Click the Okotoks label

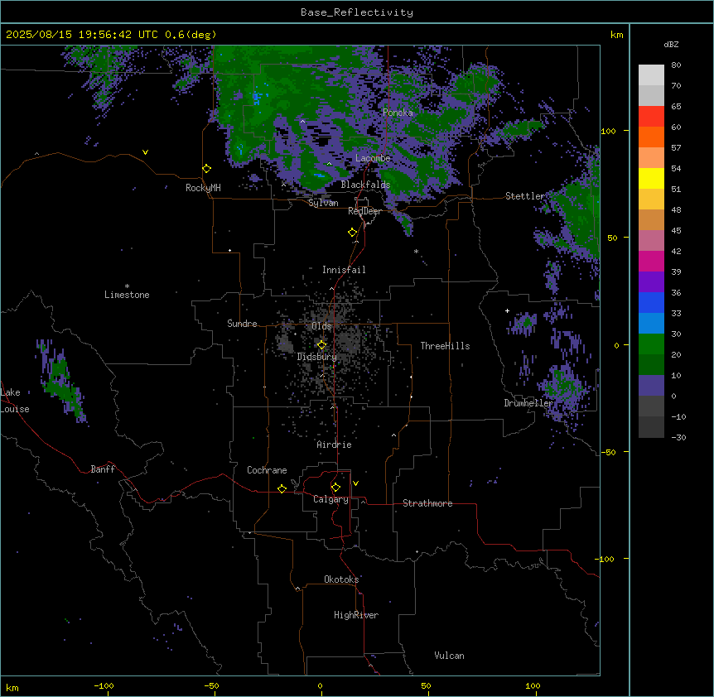341,579
